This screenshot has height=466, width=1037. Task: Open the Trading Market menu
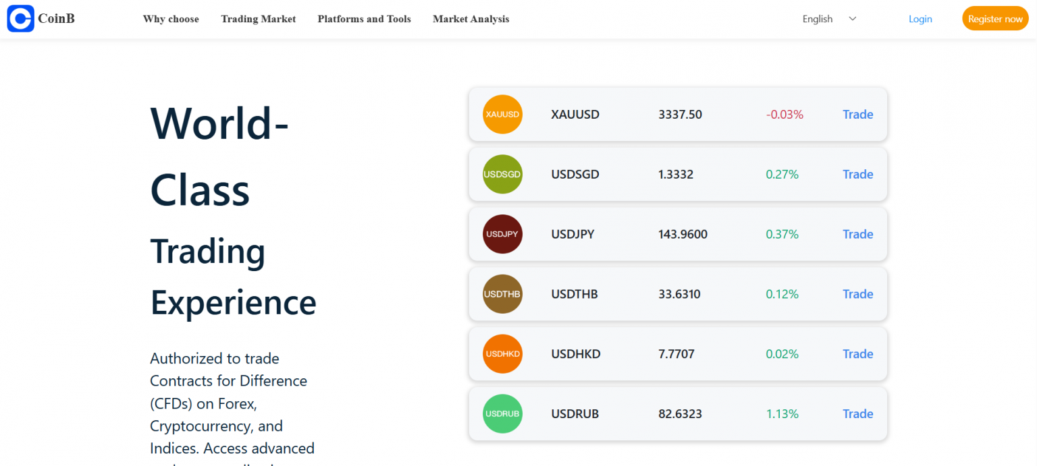[x=258, y=19]
